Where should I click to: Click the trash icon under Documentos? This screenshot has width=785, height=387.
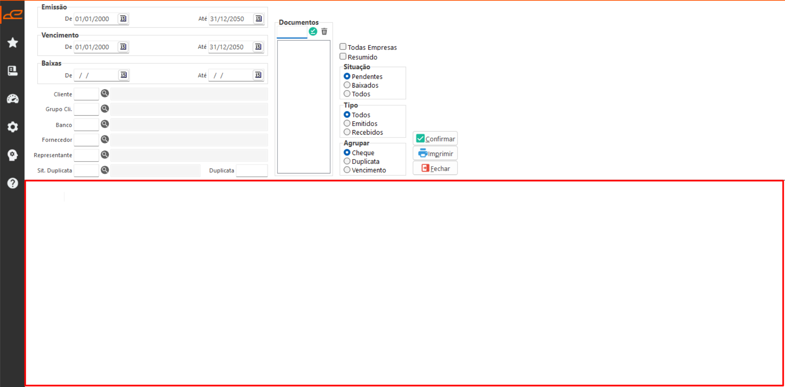(x=324, y=32)
